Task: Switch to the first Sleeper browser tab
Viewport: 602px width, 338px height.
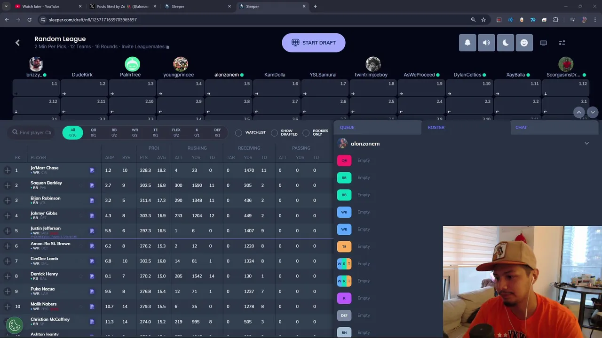Action: (198, 7)
